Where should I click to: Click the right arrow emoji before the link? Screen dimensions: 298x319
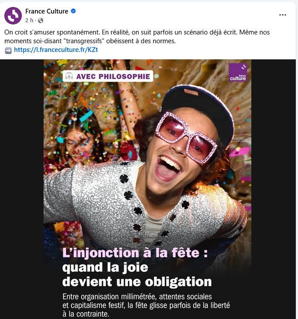tap(8, 50)
